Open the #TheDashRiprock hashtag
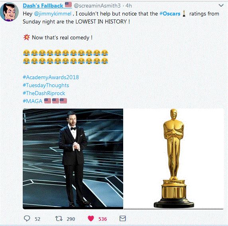Image resolution: width=228 pixels, height=226 pixels. point(44,93)
